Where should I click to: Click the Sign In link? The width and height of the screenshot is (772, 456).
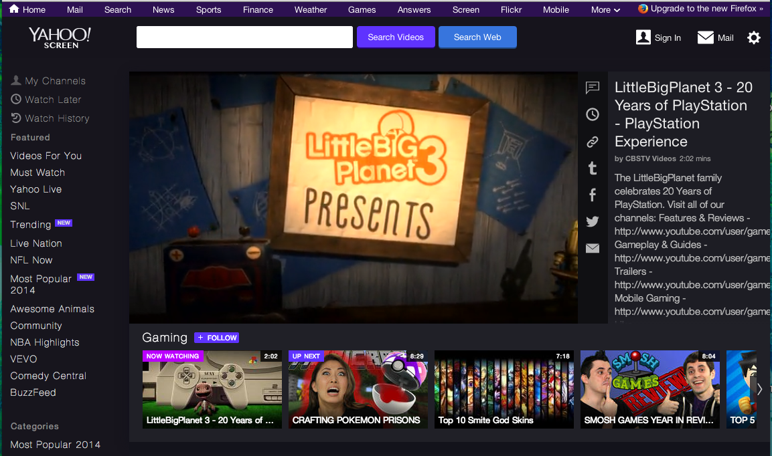pos(668,38)
